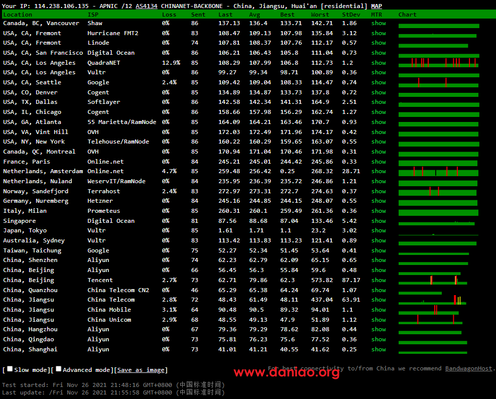Show MTR for Sandefjord Terrahost row
Viewport: 496px width, 399px height.
tap(379, 191)
